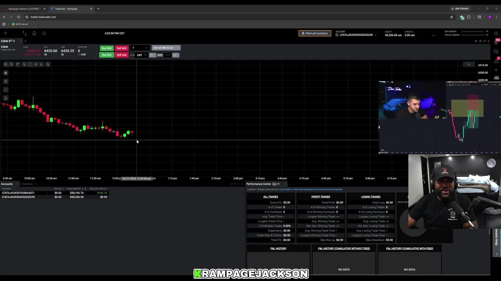
Task: Add a new chart tab with plus
Action: click(25, 41)
